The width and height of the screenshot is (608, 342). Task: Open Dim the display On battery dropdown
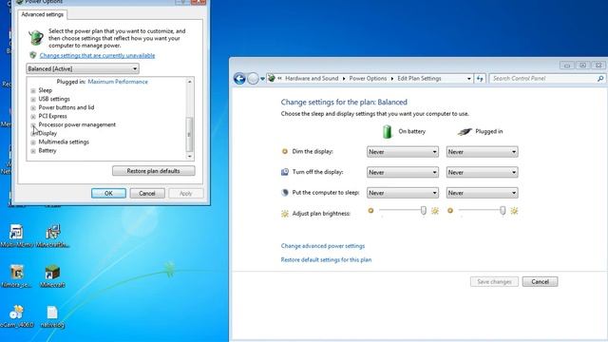[403, 152]
